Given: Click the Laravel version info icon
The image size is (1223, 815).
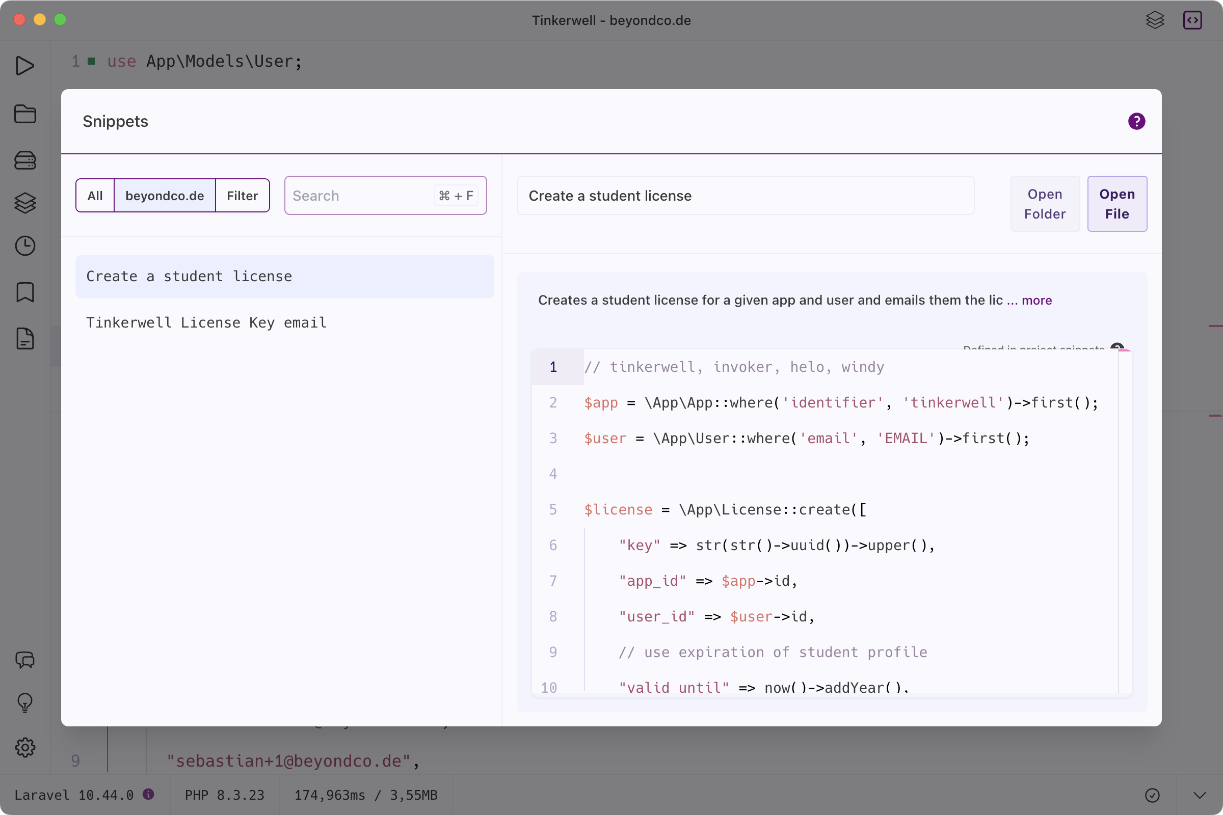Looking at the screenshot, I should click(148, 794).
